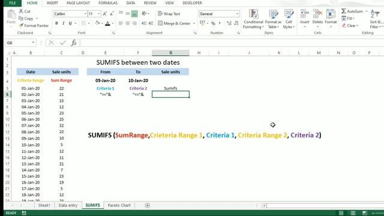Click the Paste button

[x=11, y=17]
